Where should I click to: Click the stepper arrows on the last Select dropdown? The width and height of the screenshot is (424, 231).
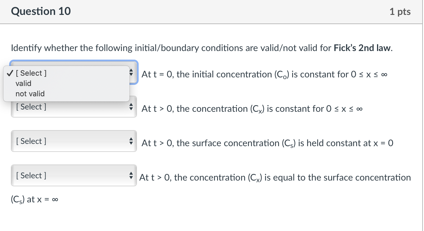point(131,175)
